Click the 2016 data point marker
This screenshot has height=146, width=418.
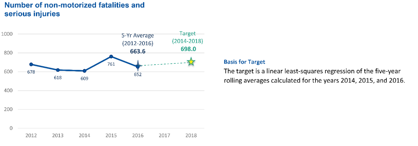pyautogui.click(x=138, y=66)
